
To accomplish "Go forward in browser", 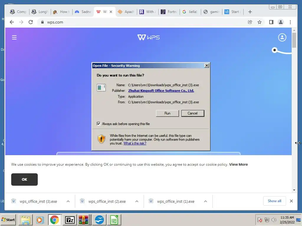I will tap(21, 22).
